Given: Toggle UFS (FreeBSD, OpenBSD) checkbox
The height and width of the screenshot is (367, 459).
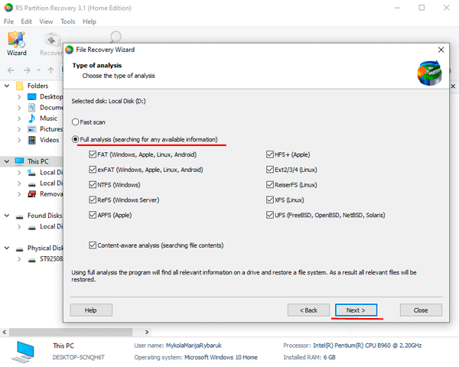Looking at the screenshot, I should (270, 215).
